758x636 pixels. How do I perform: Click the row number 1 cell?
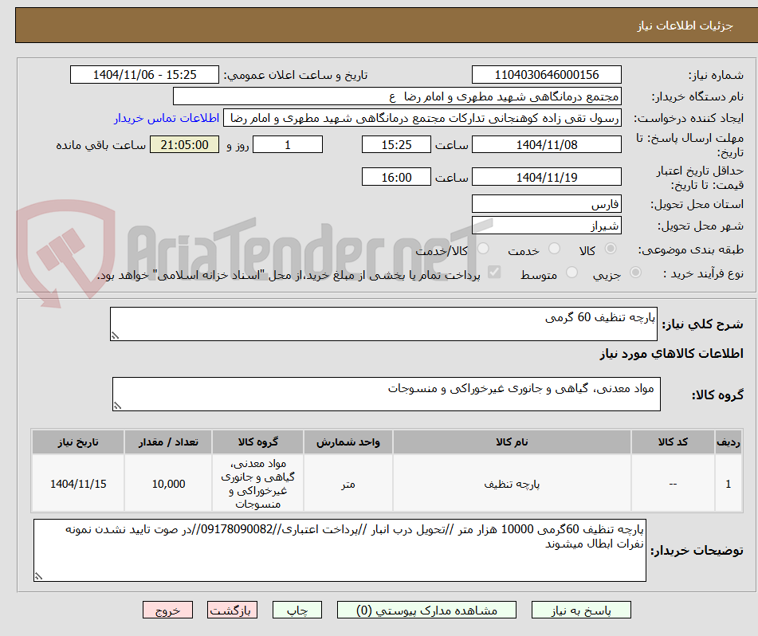click(x=728, y=484)
